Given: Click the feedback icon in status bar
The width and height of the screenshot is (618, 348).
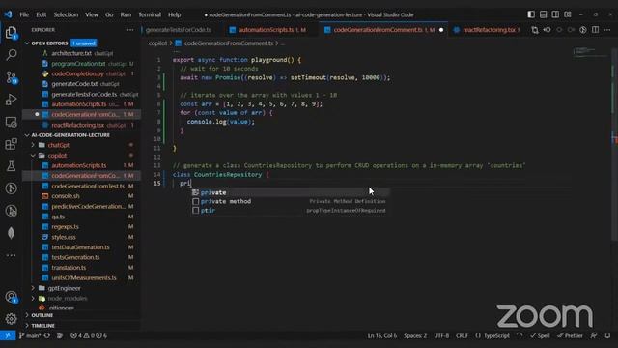Looking at the screenshot, I should 594,335.
